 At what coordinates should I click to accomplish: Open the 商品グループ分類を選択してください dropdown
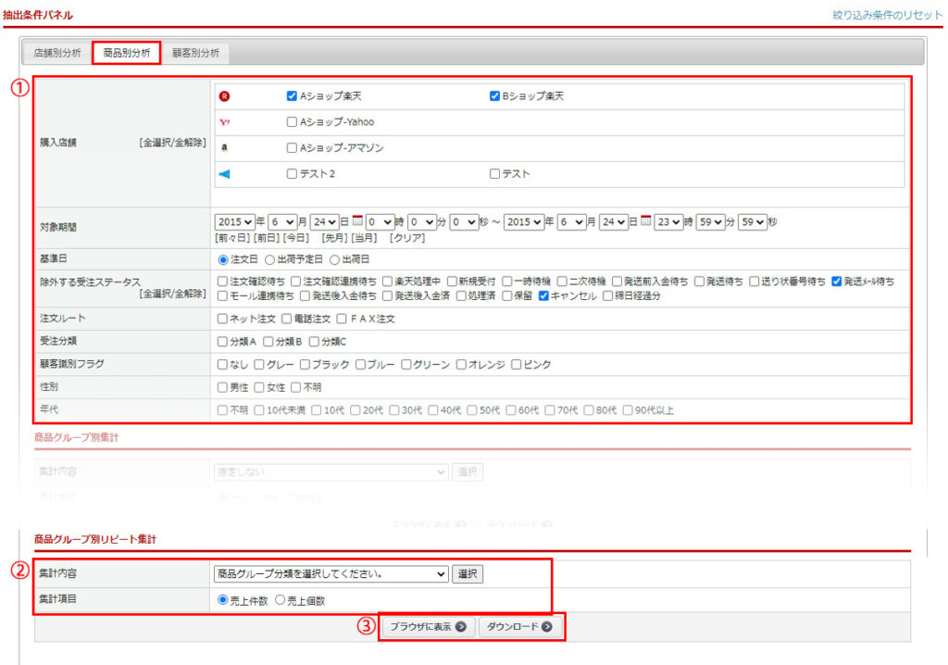point(331,573)
